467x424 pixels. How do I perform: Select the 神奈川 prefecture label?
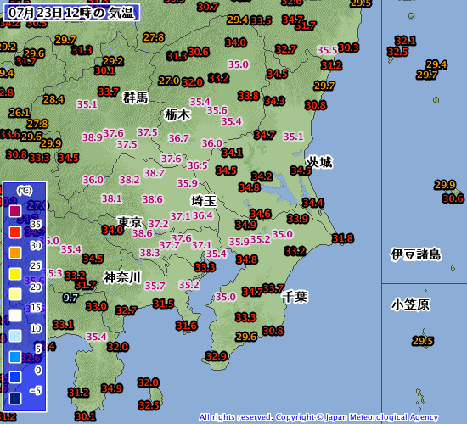[122, 277]
